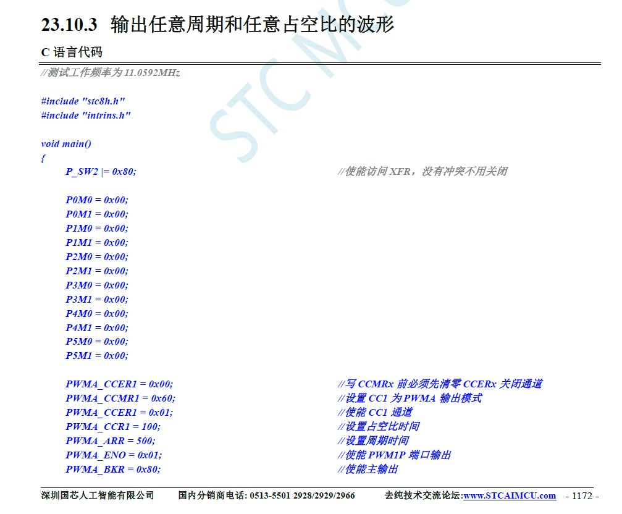This screenshot has height=514, width=622.
Task: Click the line 'P0M1 = 0x00;'
Action: (97, 214)
